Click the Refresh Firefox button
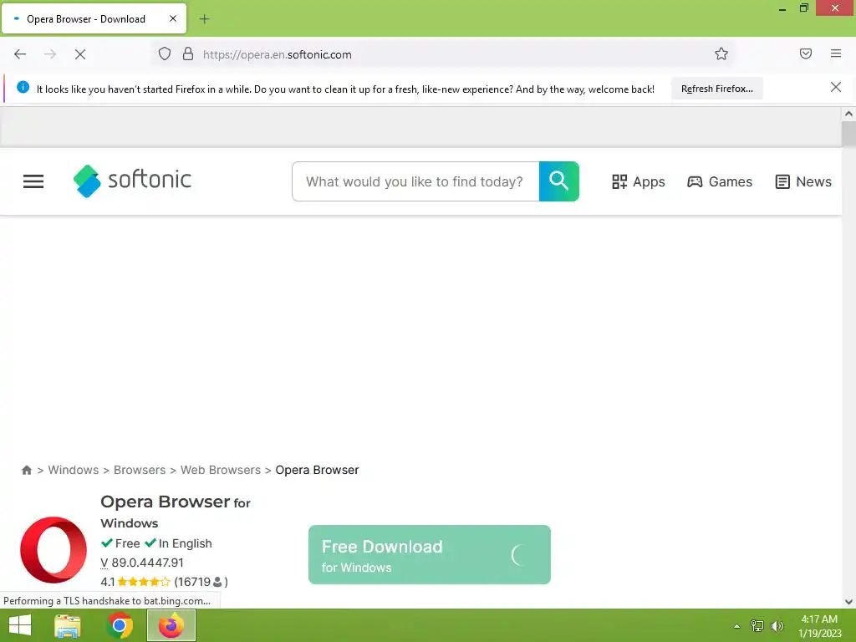856x642 pixels. pyautogui.click(x=716, y=89)
